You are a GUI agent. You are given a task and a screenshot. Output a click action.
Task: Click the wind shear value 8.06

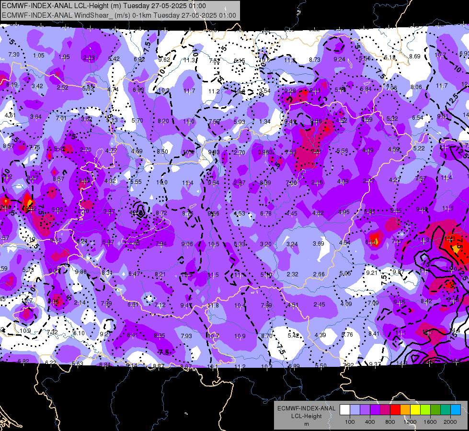point(416,87)
